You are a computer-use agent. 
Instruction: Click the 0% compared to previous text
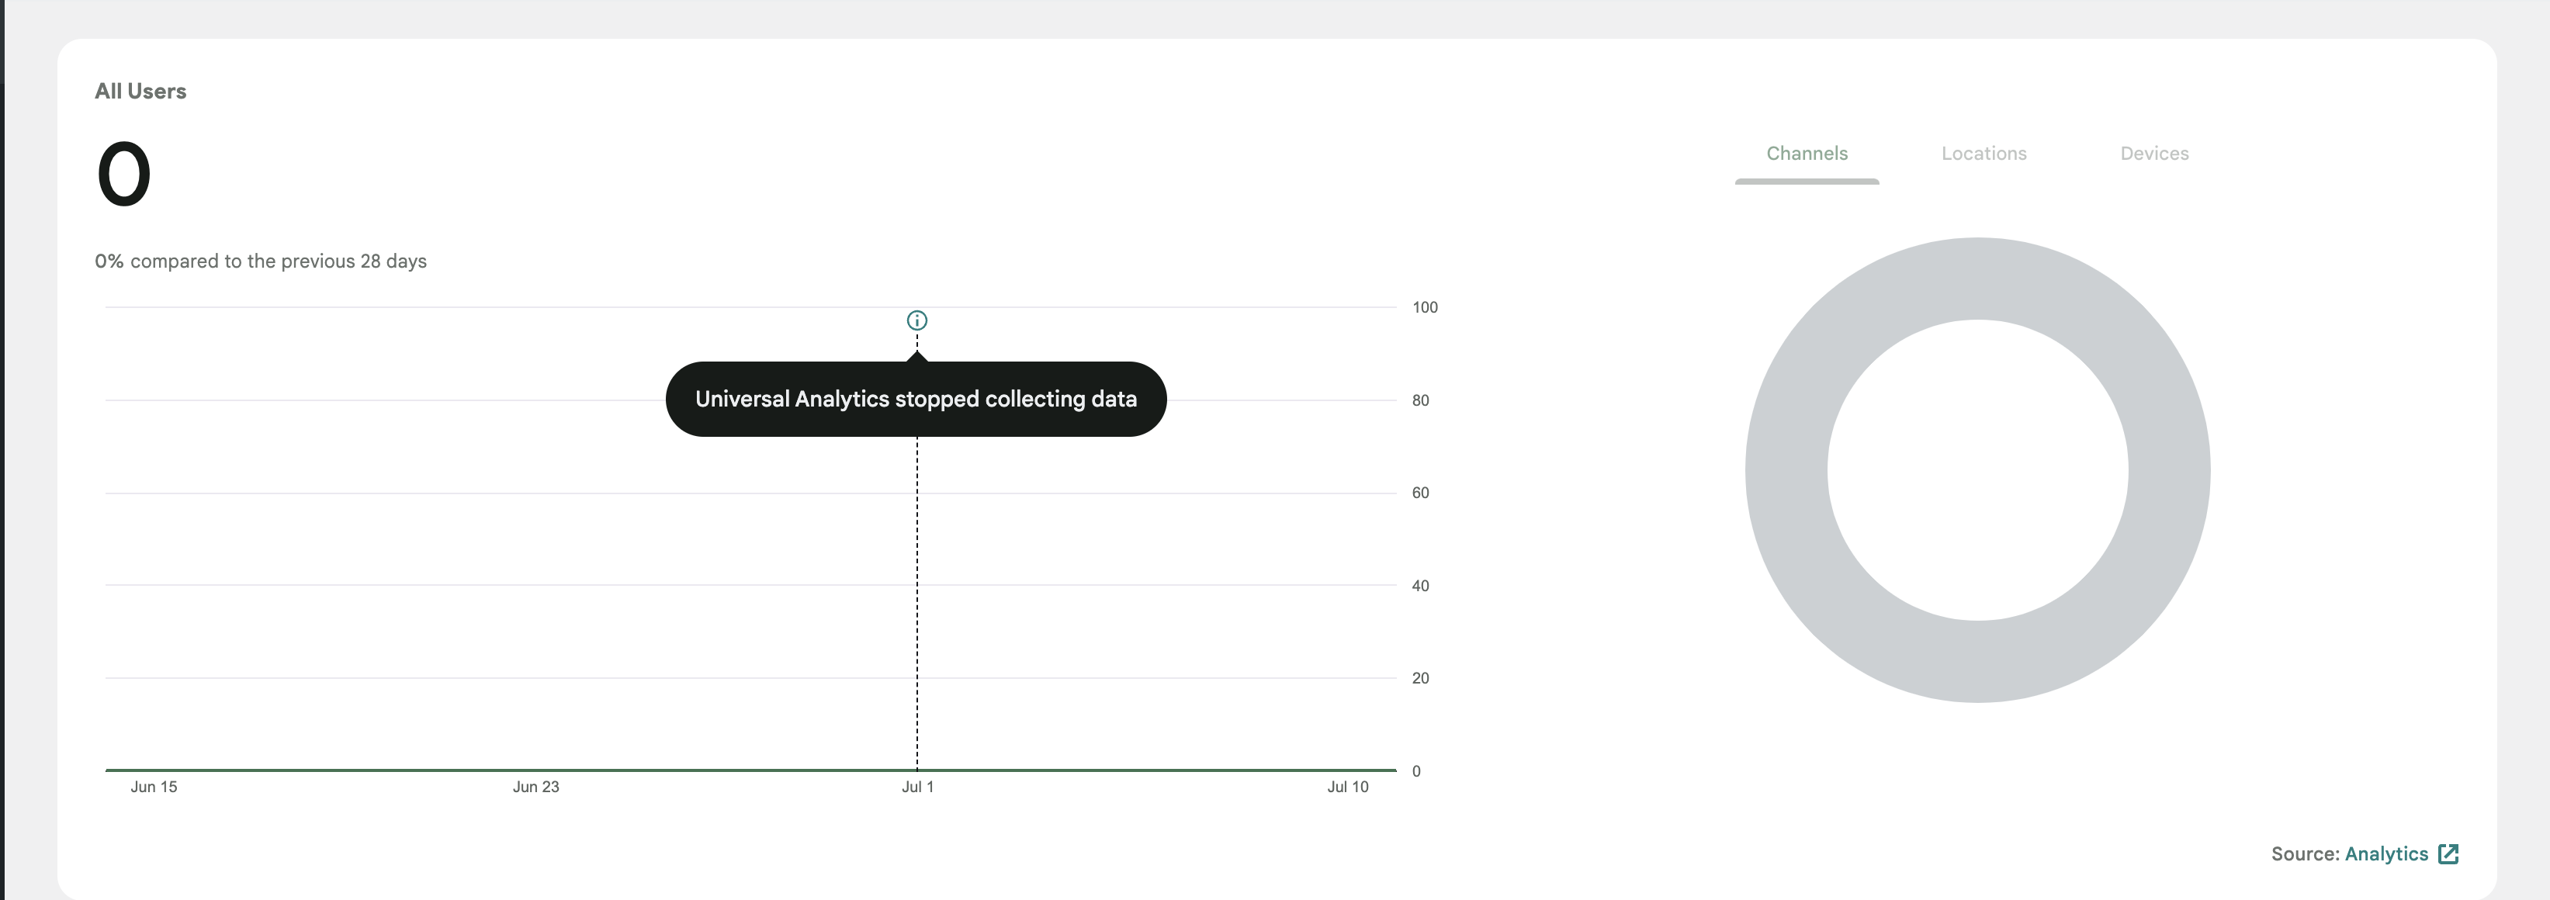260,261
